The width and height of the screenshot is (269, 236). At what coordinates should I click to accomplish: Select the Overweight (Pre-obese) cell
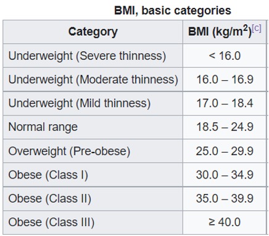[x=93, y=151]
